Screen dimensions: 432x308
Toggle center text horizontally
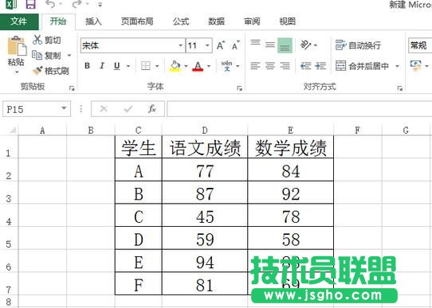270,66
